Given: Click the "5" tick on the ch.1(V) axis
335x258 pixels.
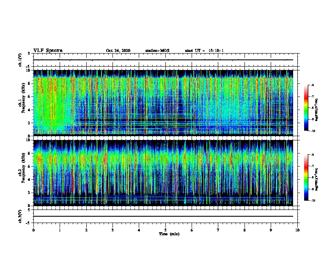Looking at the screenshot, I should (29, 54).
